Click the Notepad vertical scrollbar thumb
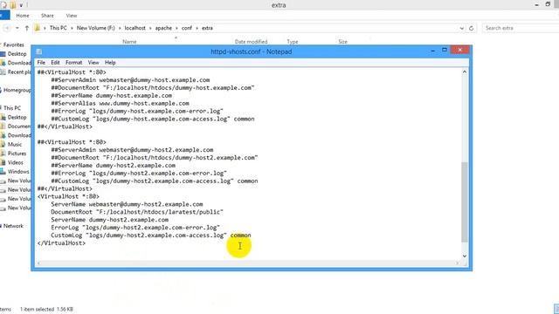This screenshot has width=559, height=314. click(465, 202)
